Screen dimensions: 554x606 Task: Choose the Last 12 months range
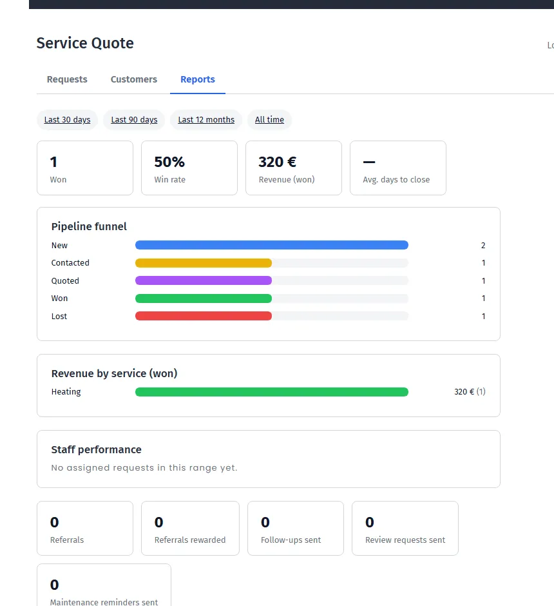point(206,120)
